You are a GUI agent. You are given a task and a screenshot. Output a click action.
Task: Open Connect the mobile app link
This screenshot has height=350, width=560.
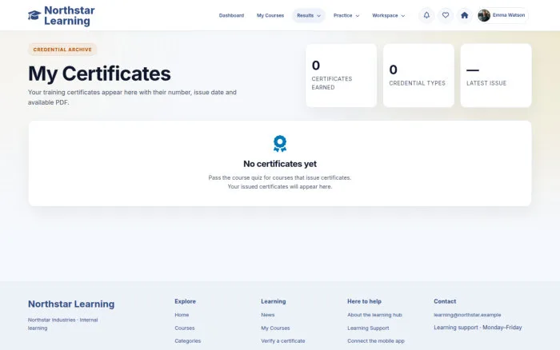pyautogui.click(x=376, y=340)
